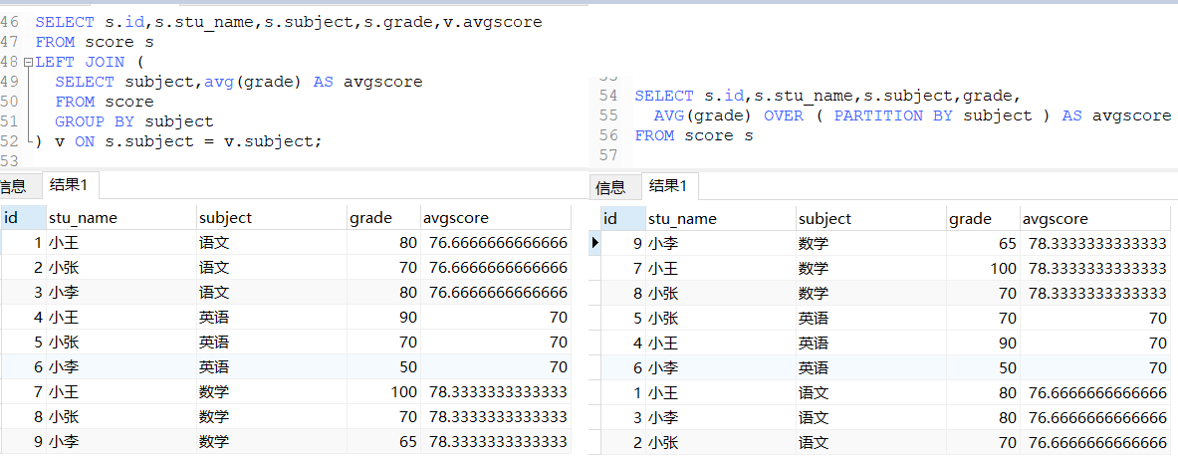1178x459 pixels.
Task: Select grade 80 cell in left-grid row id 3
Action: pyautogui.click(x=384, y=293)
